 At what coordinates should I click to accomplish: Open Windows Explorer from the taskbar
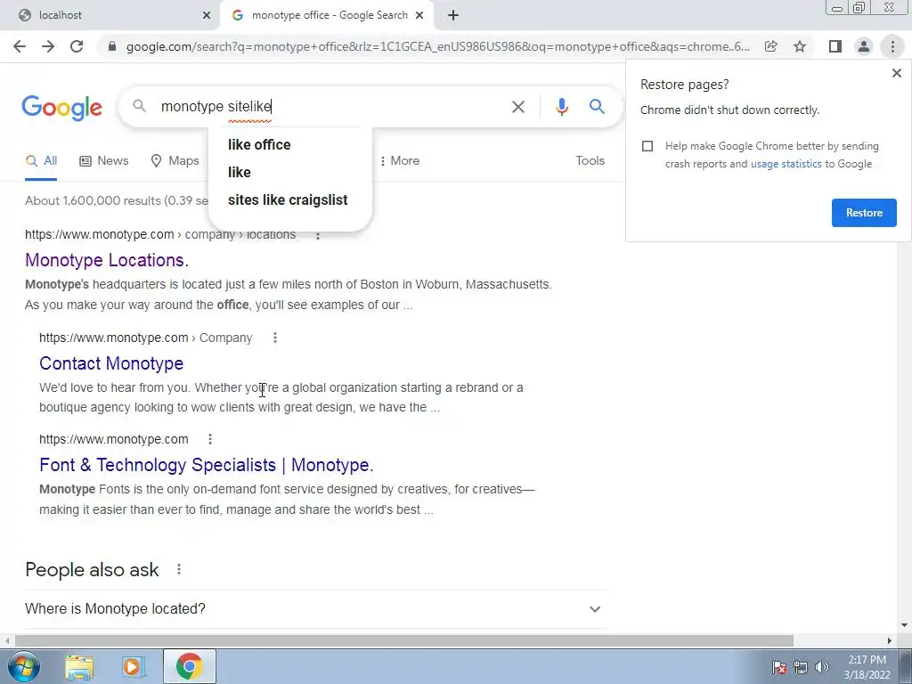(x=79, y=667)
